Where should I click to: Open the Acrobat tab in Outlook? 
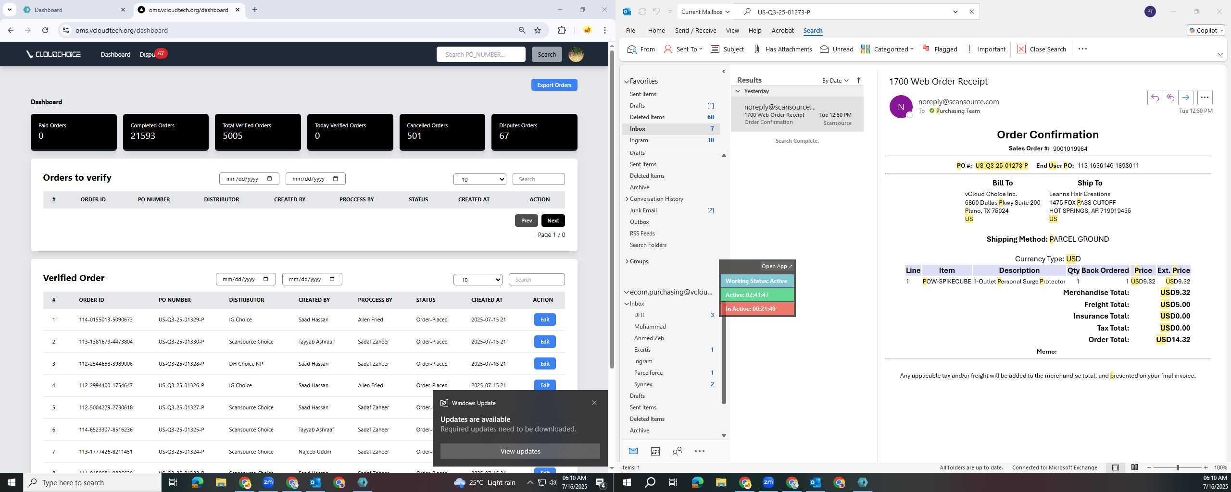click(782, 30)
